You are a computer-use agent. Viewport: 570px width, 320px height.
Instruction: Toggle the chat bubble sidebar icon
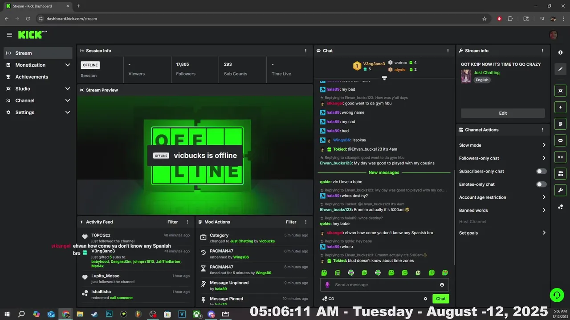(x=560, y=140)
